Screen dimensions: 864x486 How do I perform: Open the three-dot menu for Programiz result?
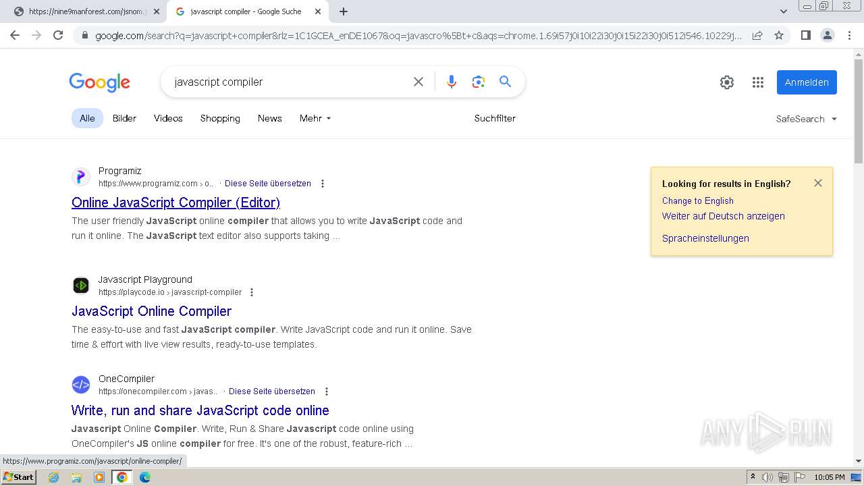point(323,184)
